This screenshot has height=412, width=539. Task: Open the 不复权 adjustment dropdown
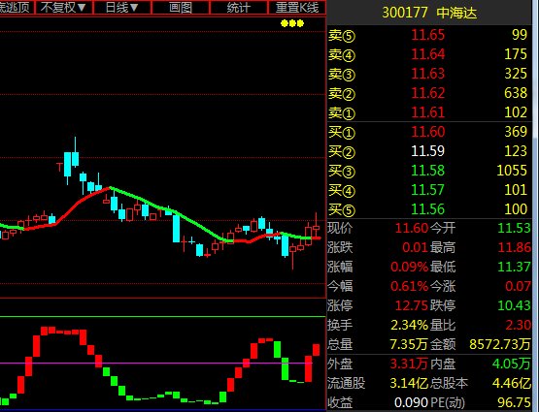point(63,7)
